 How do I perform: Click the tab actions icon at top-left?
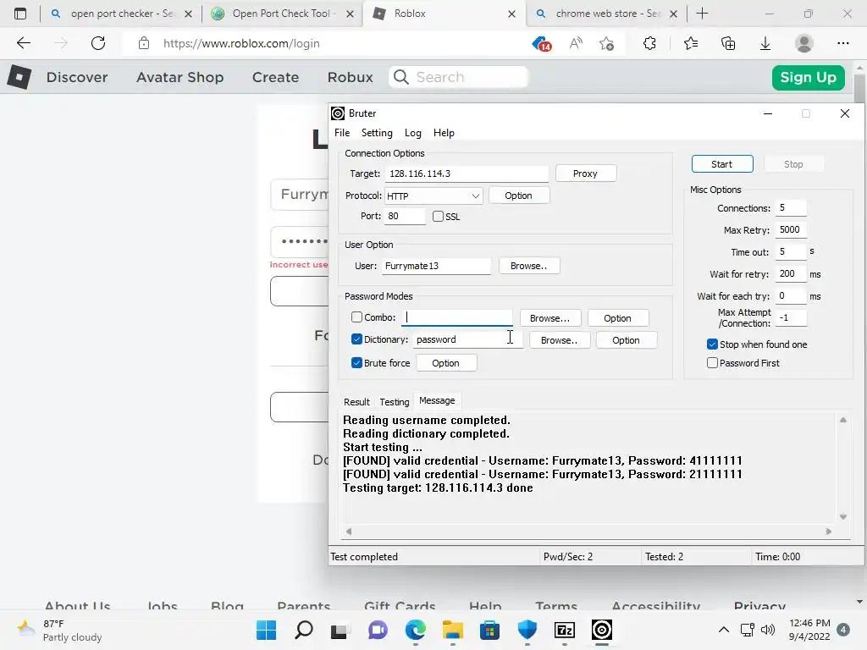[20, 14]
